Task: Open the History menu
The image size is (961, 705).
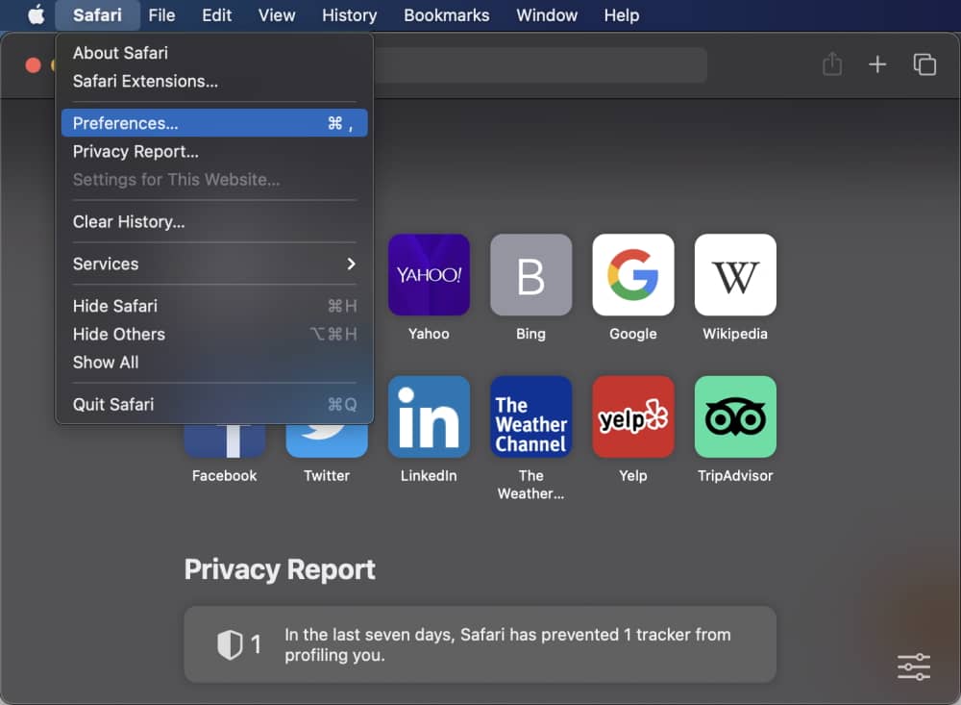Action: 349,15
